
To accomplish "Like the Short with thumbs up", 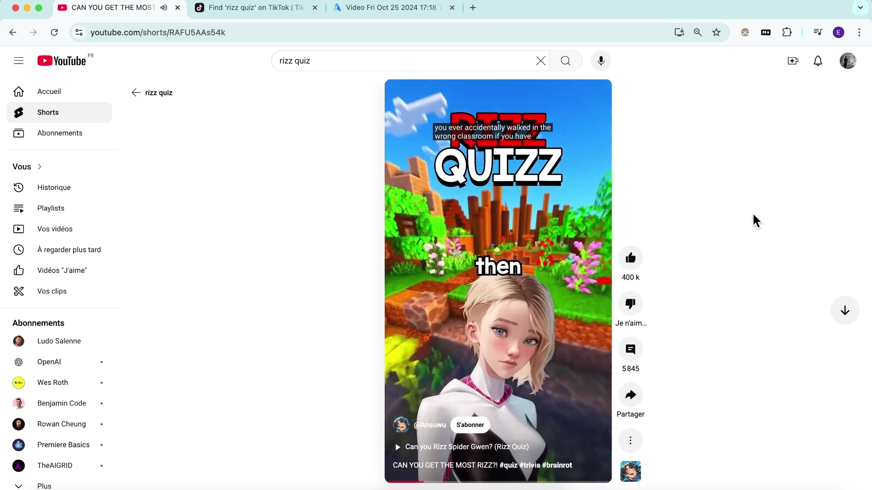I will 630,258.
